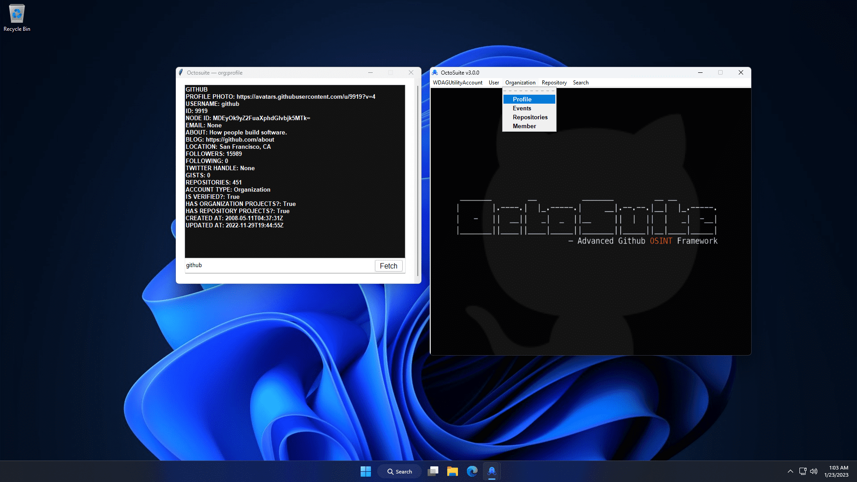The height and width of the screenshot is (482, 857).
Task: Maximize the OctoSuite v3.0.0 window
Action: pos(720,72)
